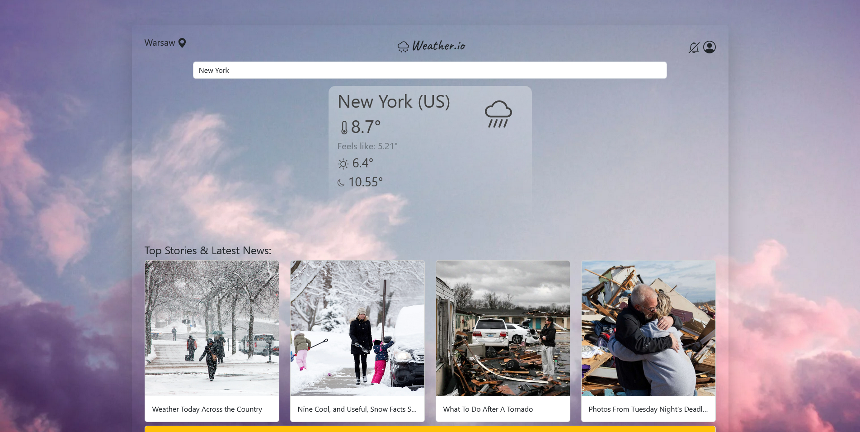Open the Weather.io logo link
860x432 pixels.
431,46
